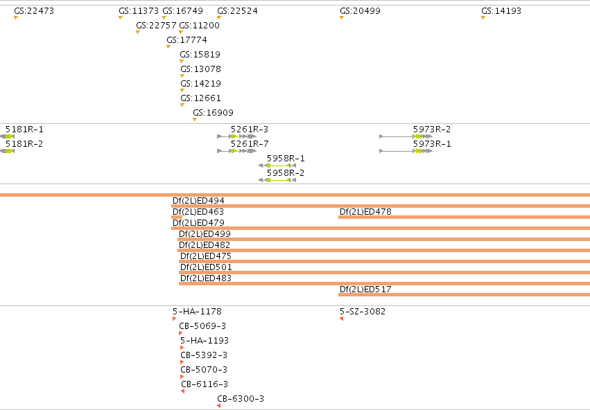The image size is (590, 410).
Task: Click the orange bar under Df(2L)ED478
Action: tap(464, 217)
